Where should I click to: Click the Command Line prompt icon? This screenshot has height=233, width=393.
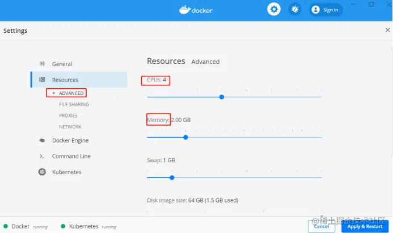[x=42, y=156]
